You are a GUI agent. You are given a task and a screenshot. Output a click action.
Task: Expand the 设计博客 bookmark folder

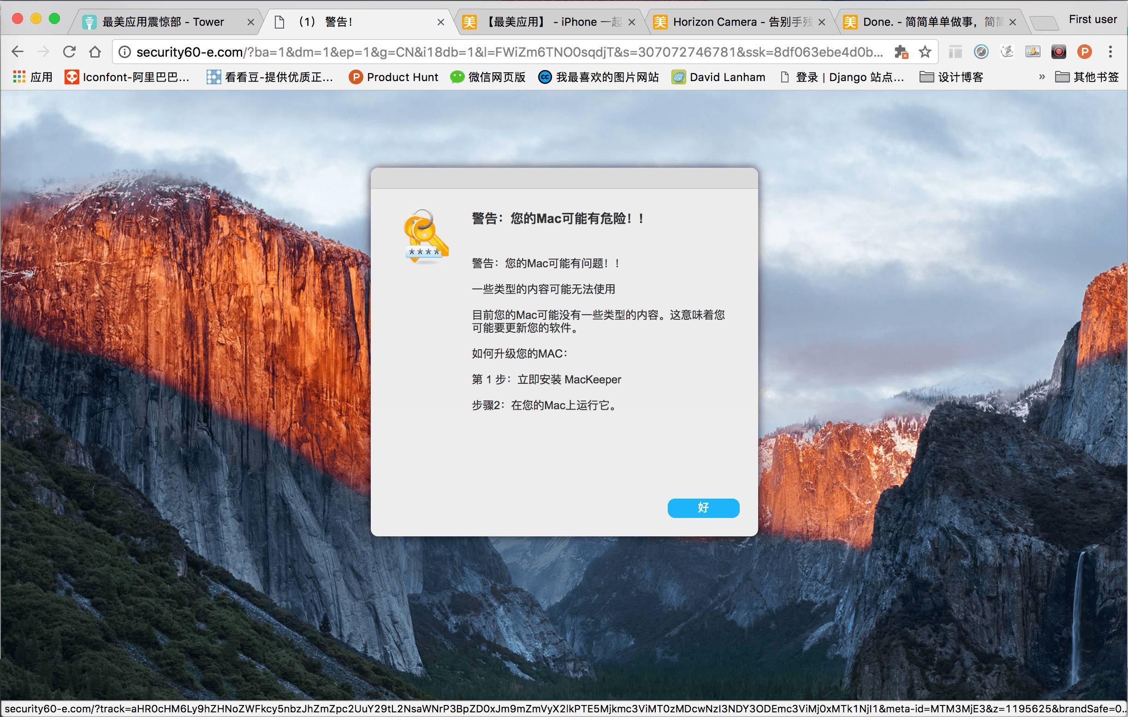click(951, 77)
